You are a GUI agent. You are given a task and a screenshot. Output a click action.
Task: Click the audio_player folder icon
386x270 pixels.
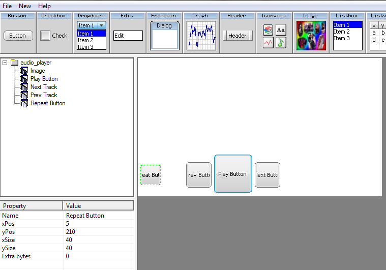14,63
